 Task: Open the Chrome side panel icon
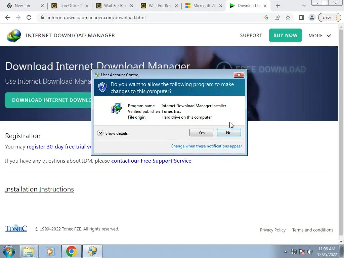click(x=301, y=17)
